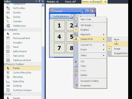Click the Pointer arrow under Containers
The width and height of the screenshot is (132, 99).
tap(8, 34)
